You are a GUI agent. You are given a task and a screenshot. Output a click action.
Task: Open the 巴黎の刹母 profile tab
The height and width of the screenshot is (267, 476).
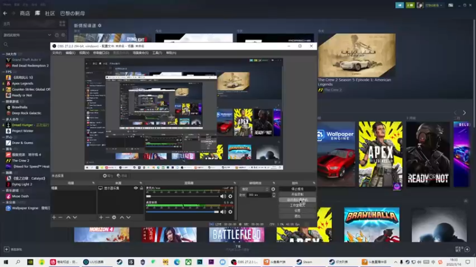point(72,13)
